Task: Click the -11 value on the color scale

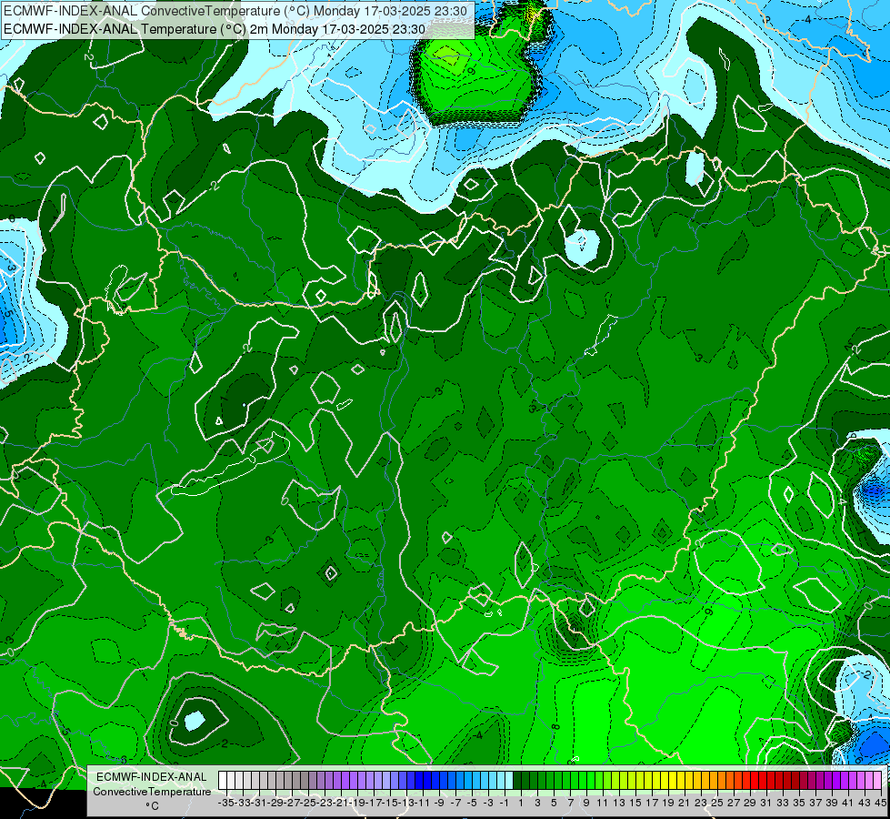Action: (423, 803)
